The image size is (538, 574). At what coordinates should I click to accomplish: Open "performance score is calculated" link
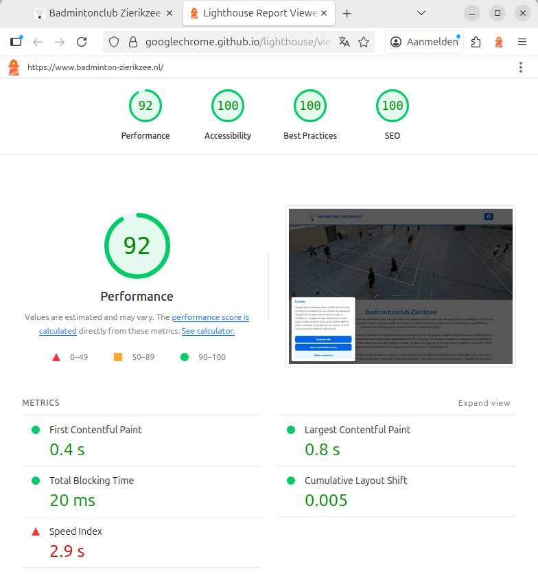pos(210,317)
